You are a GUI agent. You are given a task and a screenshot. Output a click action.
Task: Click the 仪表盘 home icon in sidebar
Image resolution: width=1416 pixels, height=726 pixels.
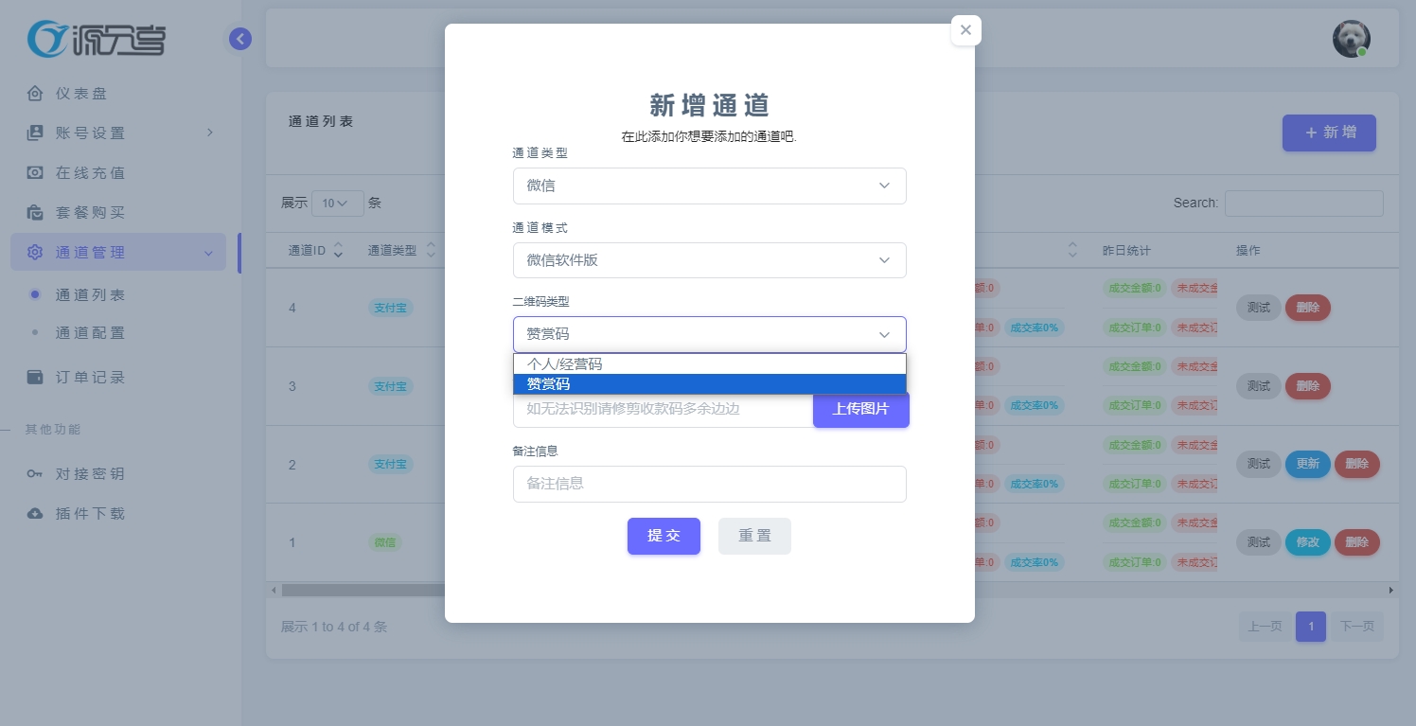[x=35, y=94]
